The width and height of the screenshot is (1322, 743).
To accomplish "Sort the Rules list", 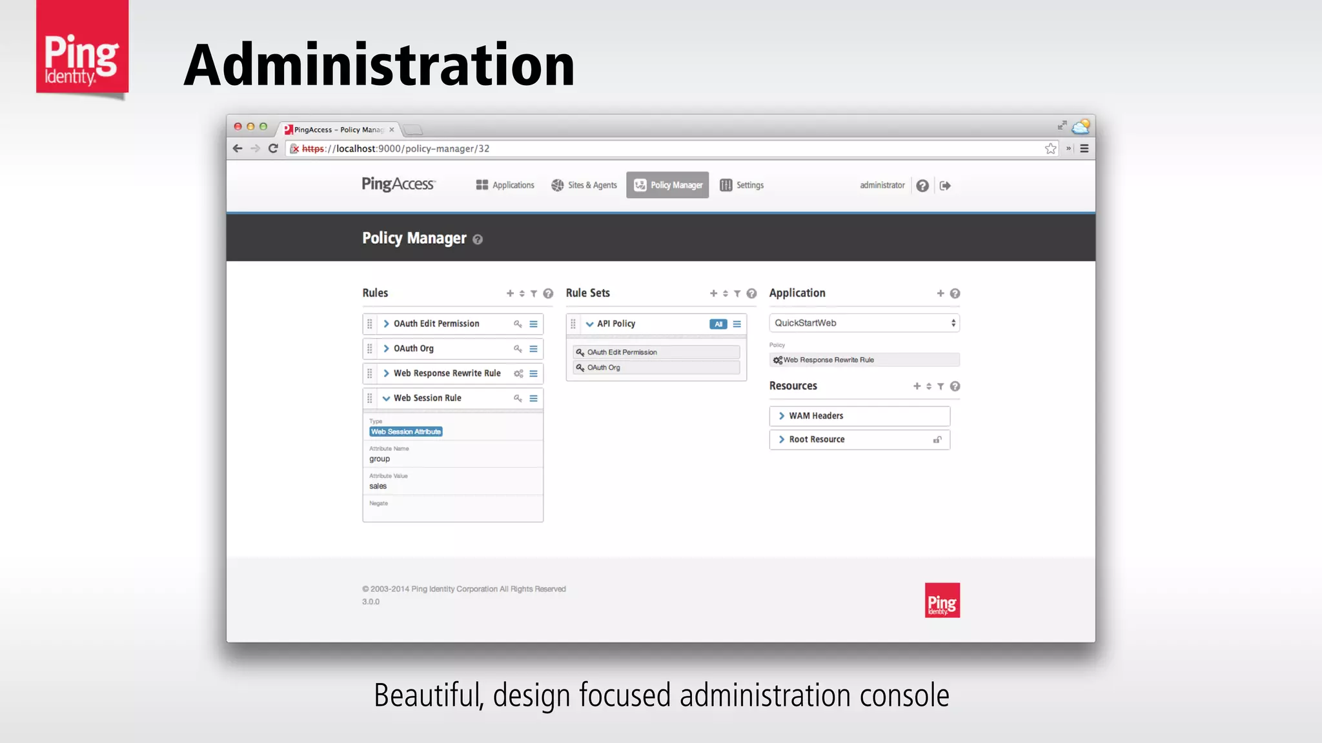I will 522,293.
